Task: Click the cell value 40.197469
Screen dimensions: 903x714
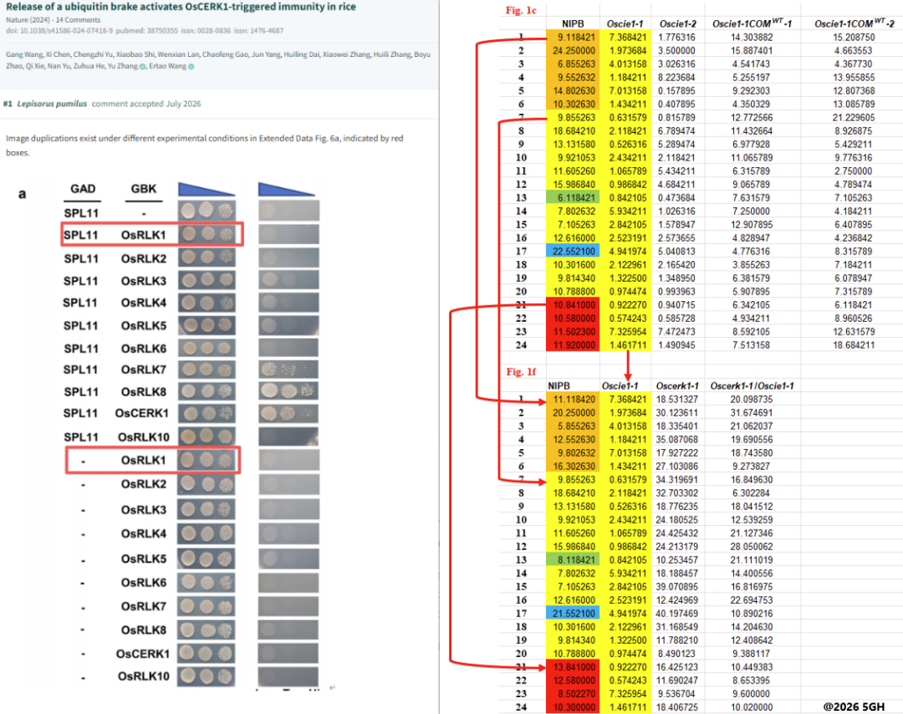Action: tap(676, 614)
